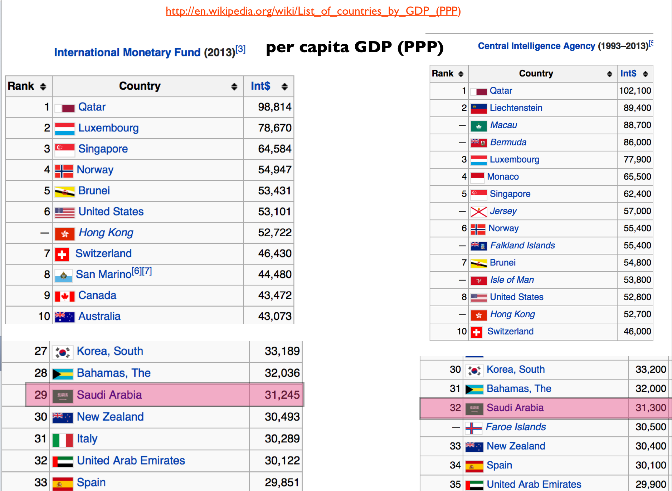The image size is (672, 491).
Task: Click Luxembourg flag in IMF table
Action: click(x=65, y=129)
